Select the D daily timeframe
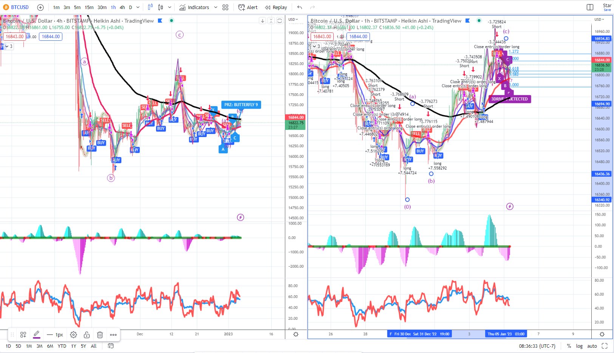 (131, 7)
